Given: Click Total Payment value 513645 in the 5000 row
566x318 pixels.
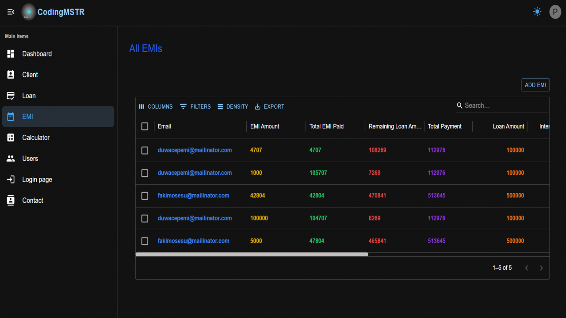Looking at the screenshot, I should click(436, 241).
